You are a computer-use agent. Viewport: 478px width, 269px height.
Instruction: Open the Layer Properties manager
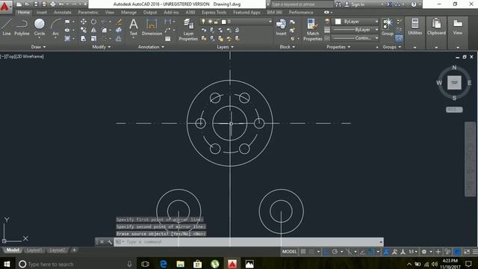188,30
